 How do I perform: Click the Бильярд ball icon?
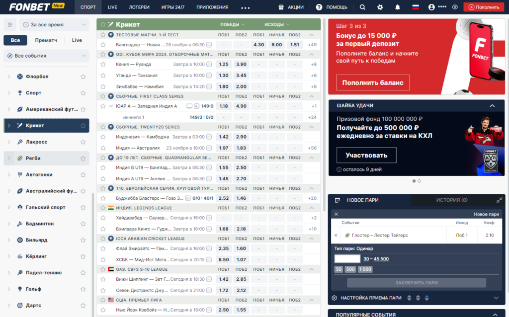click(20, 240)
